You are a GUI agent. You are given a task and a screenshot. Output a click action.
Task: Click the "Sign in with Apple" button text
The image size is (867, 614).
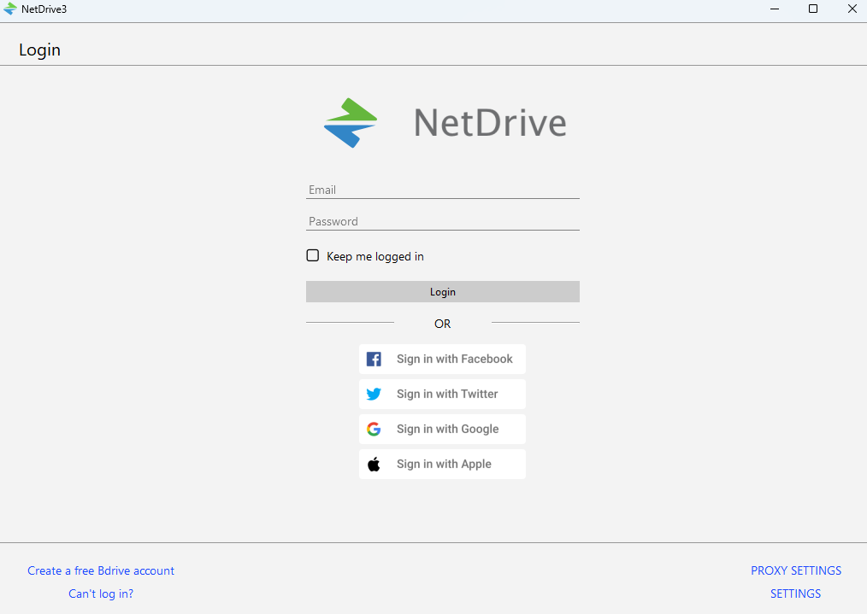(444, 465)
